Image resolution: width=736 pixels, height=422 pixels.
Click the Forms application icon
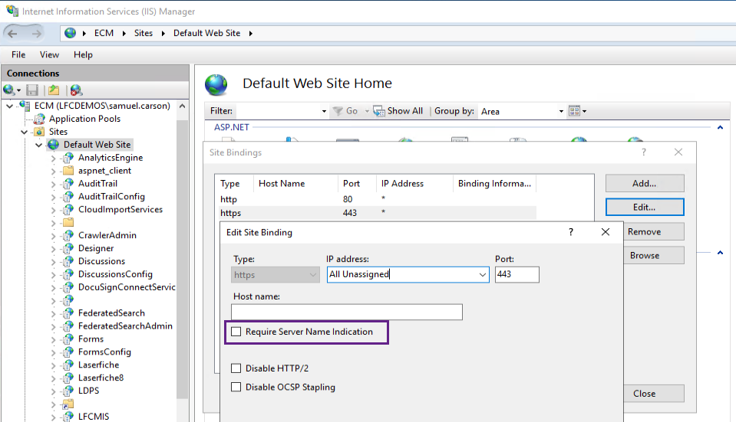[68, 339]
